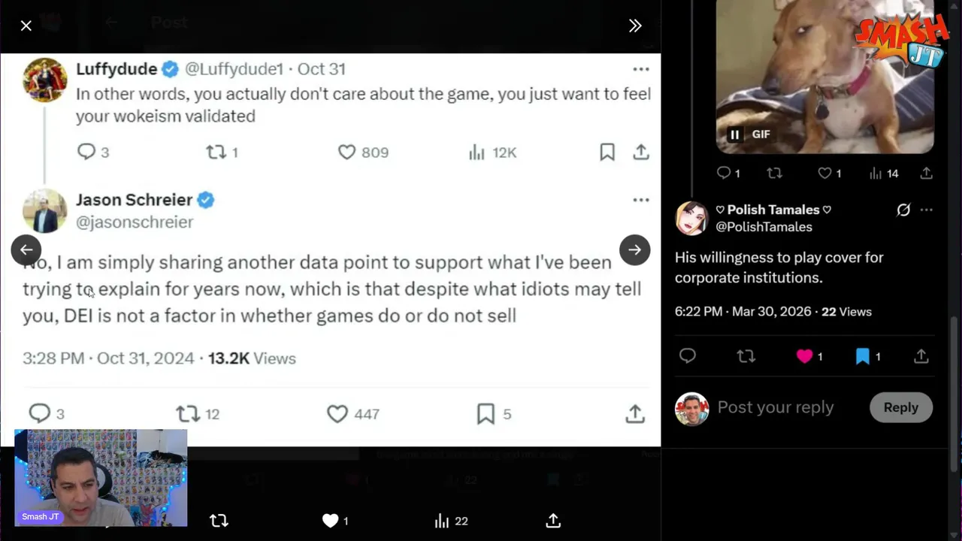The image size is (962, 541).
Task: Retweet Jason Schreier's post with 12 reposts
Action: [x=187, y=414]
